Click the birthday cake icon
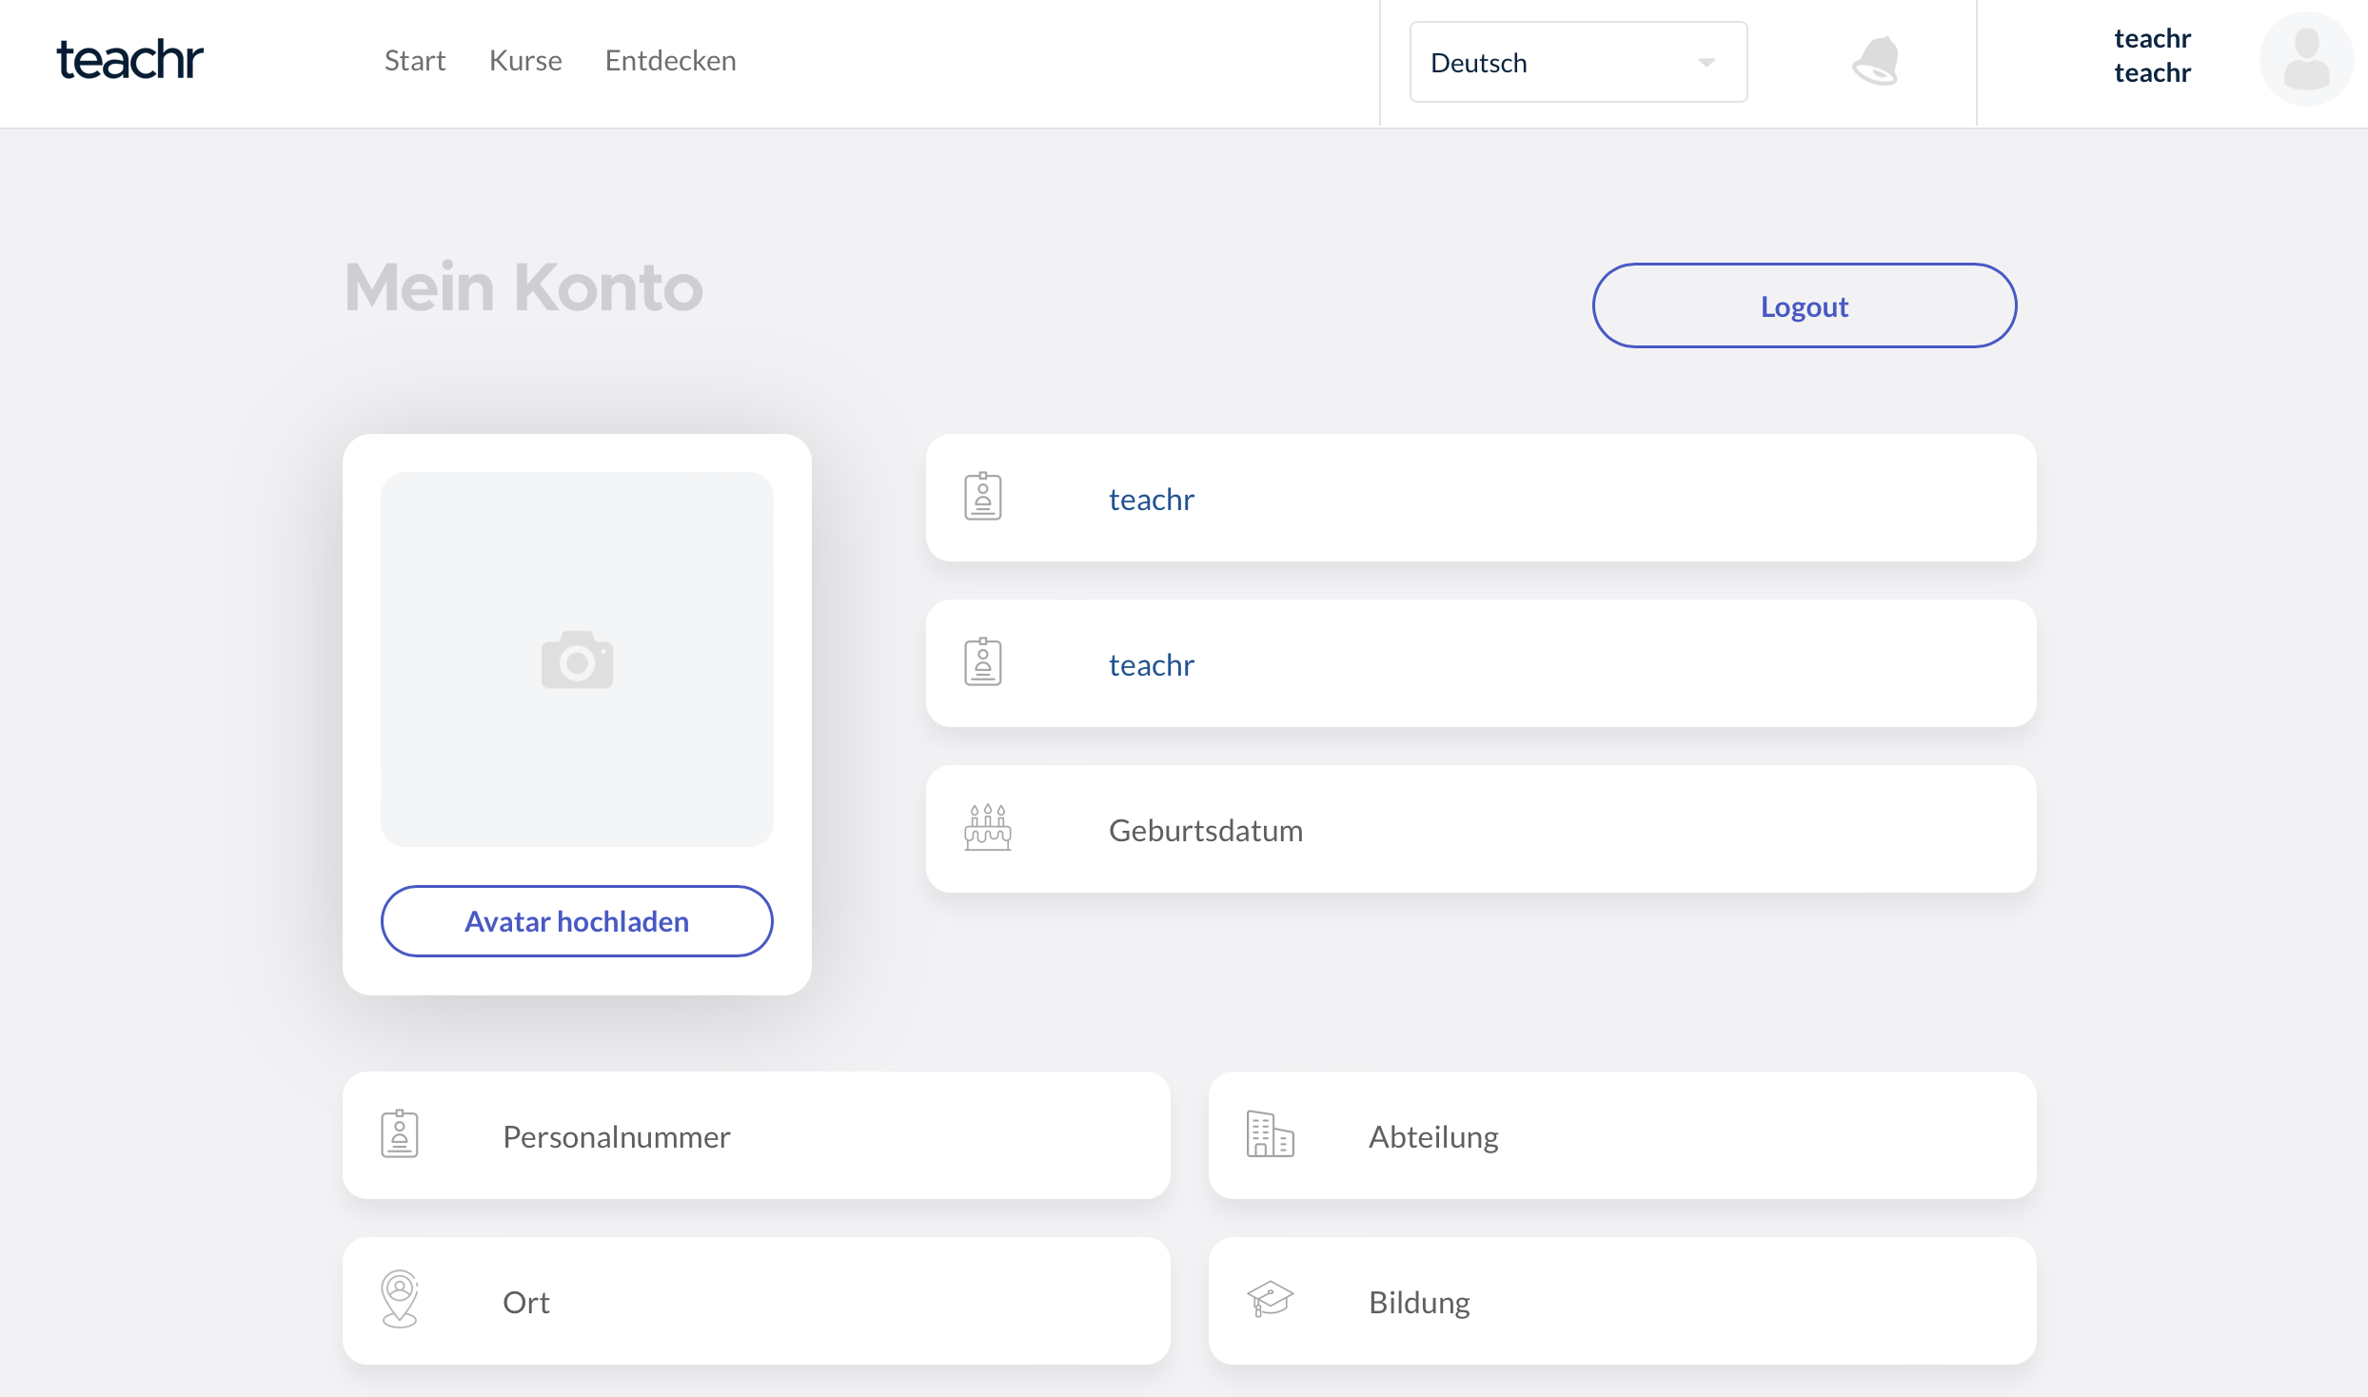 tap(987, 828)
